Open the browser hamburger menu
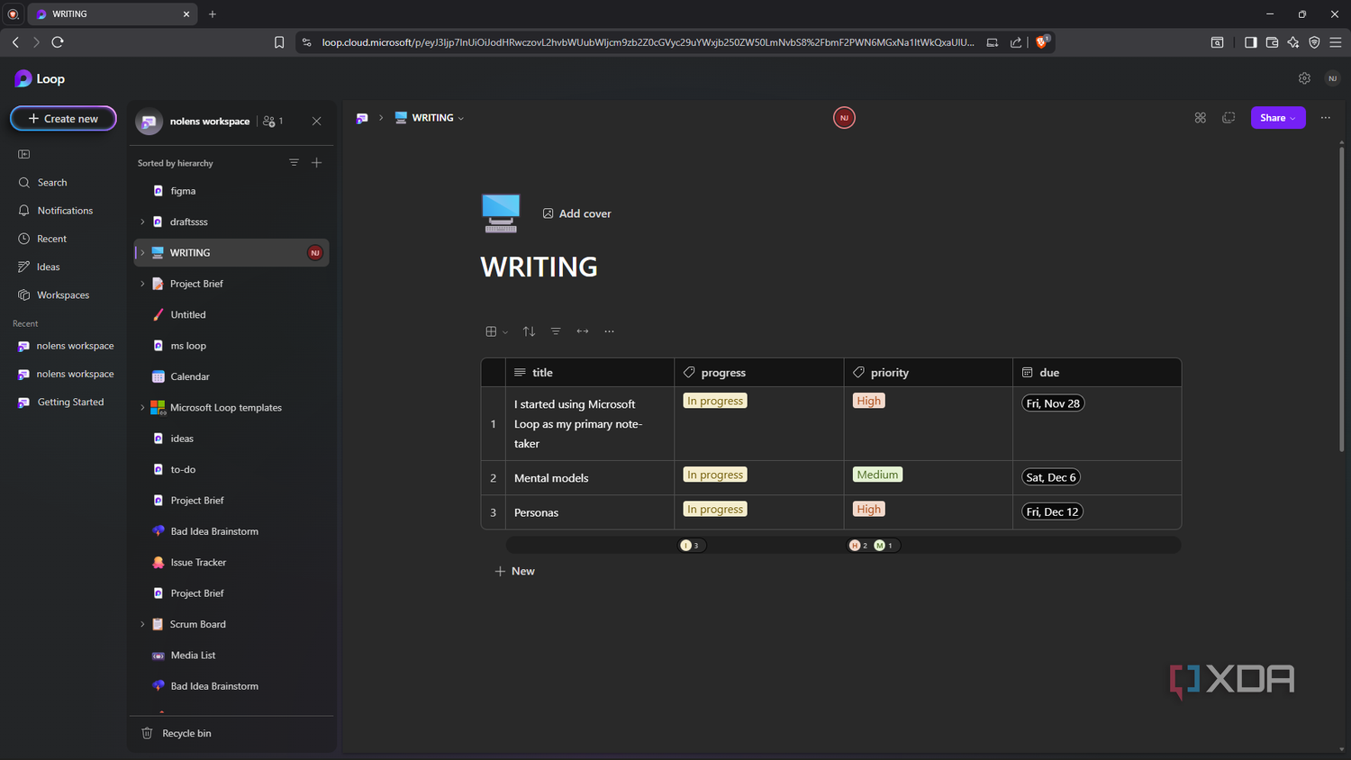The image size is (1351, 760). (x=1336, y=42)
